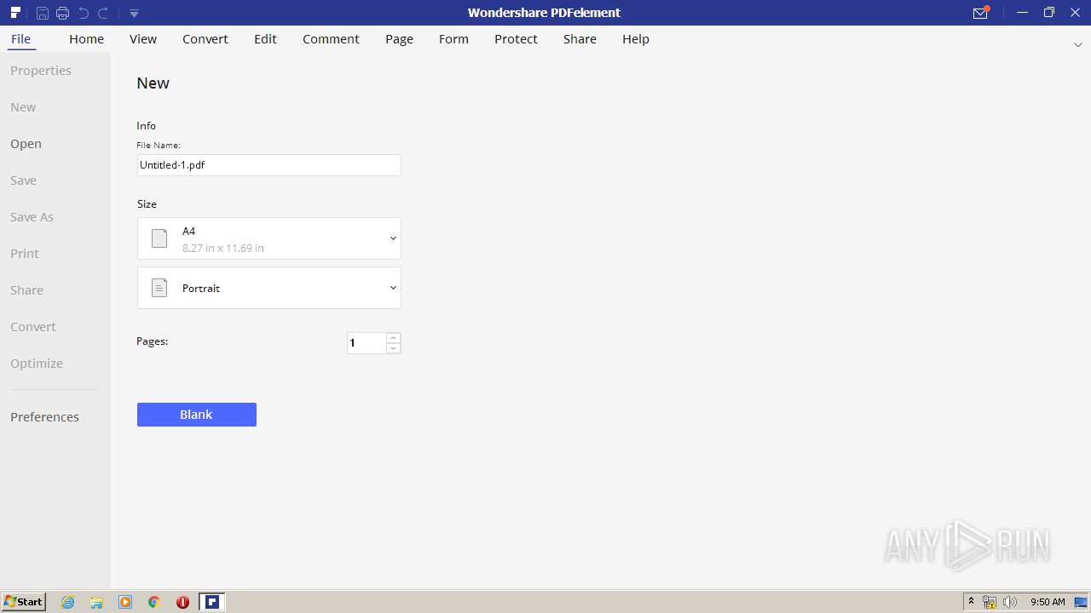1091x613 pixels.
Task: Click the PDFelement taskbar button
Action: tap(211, 602)
